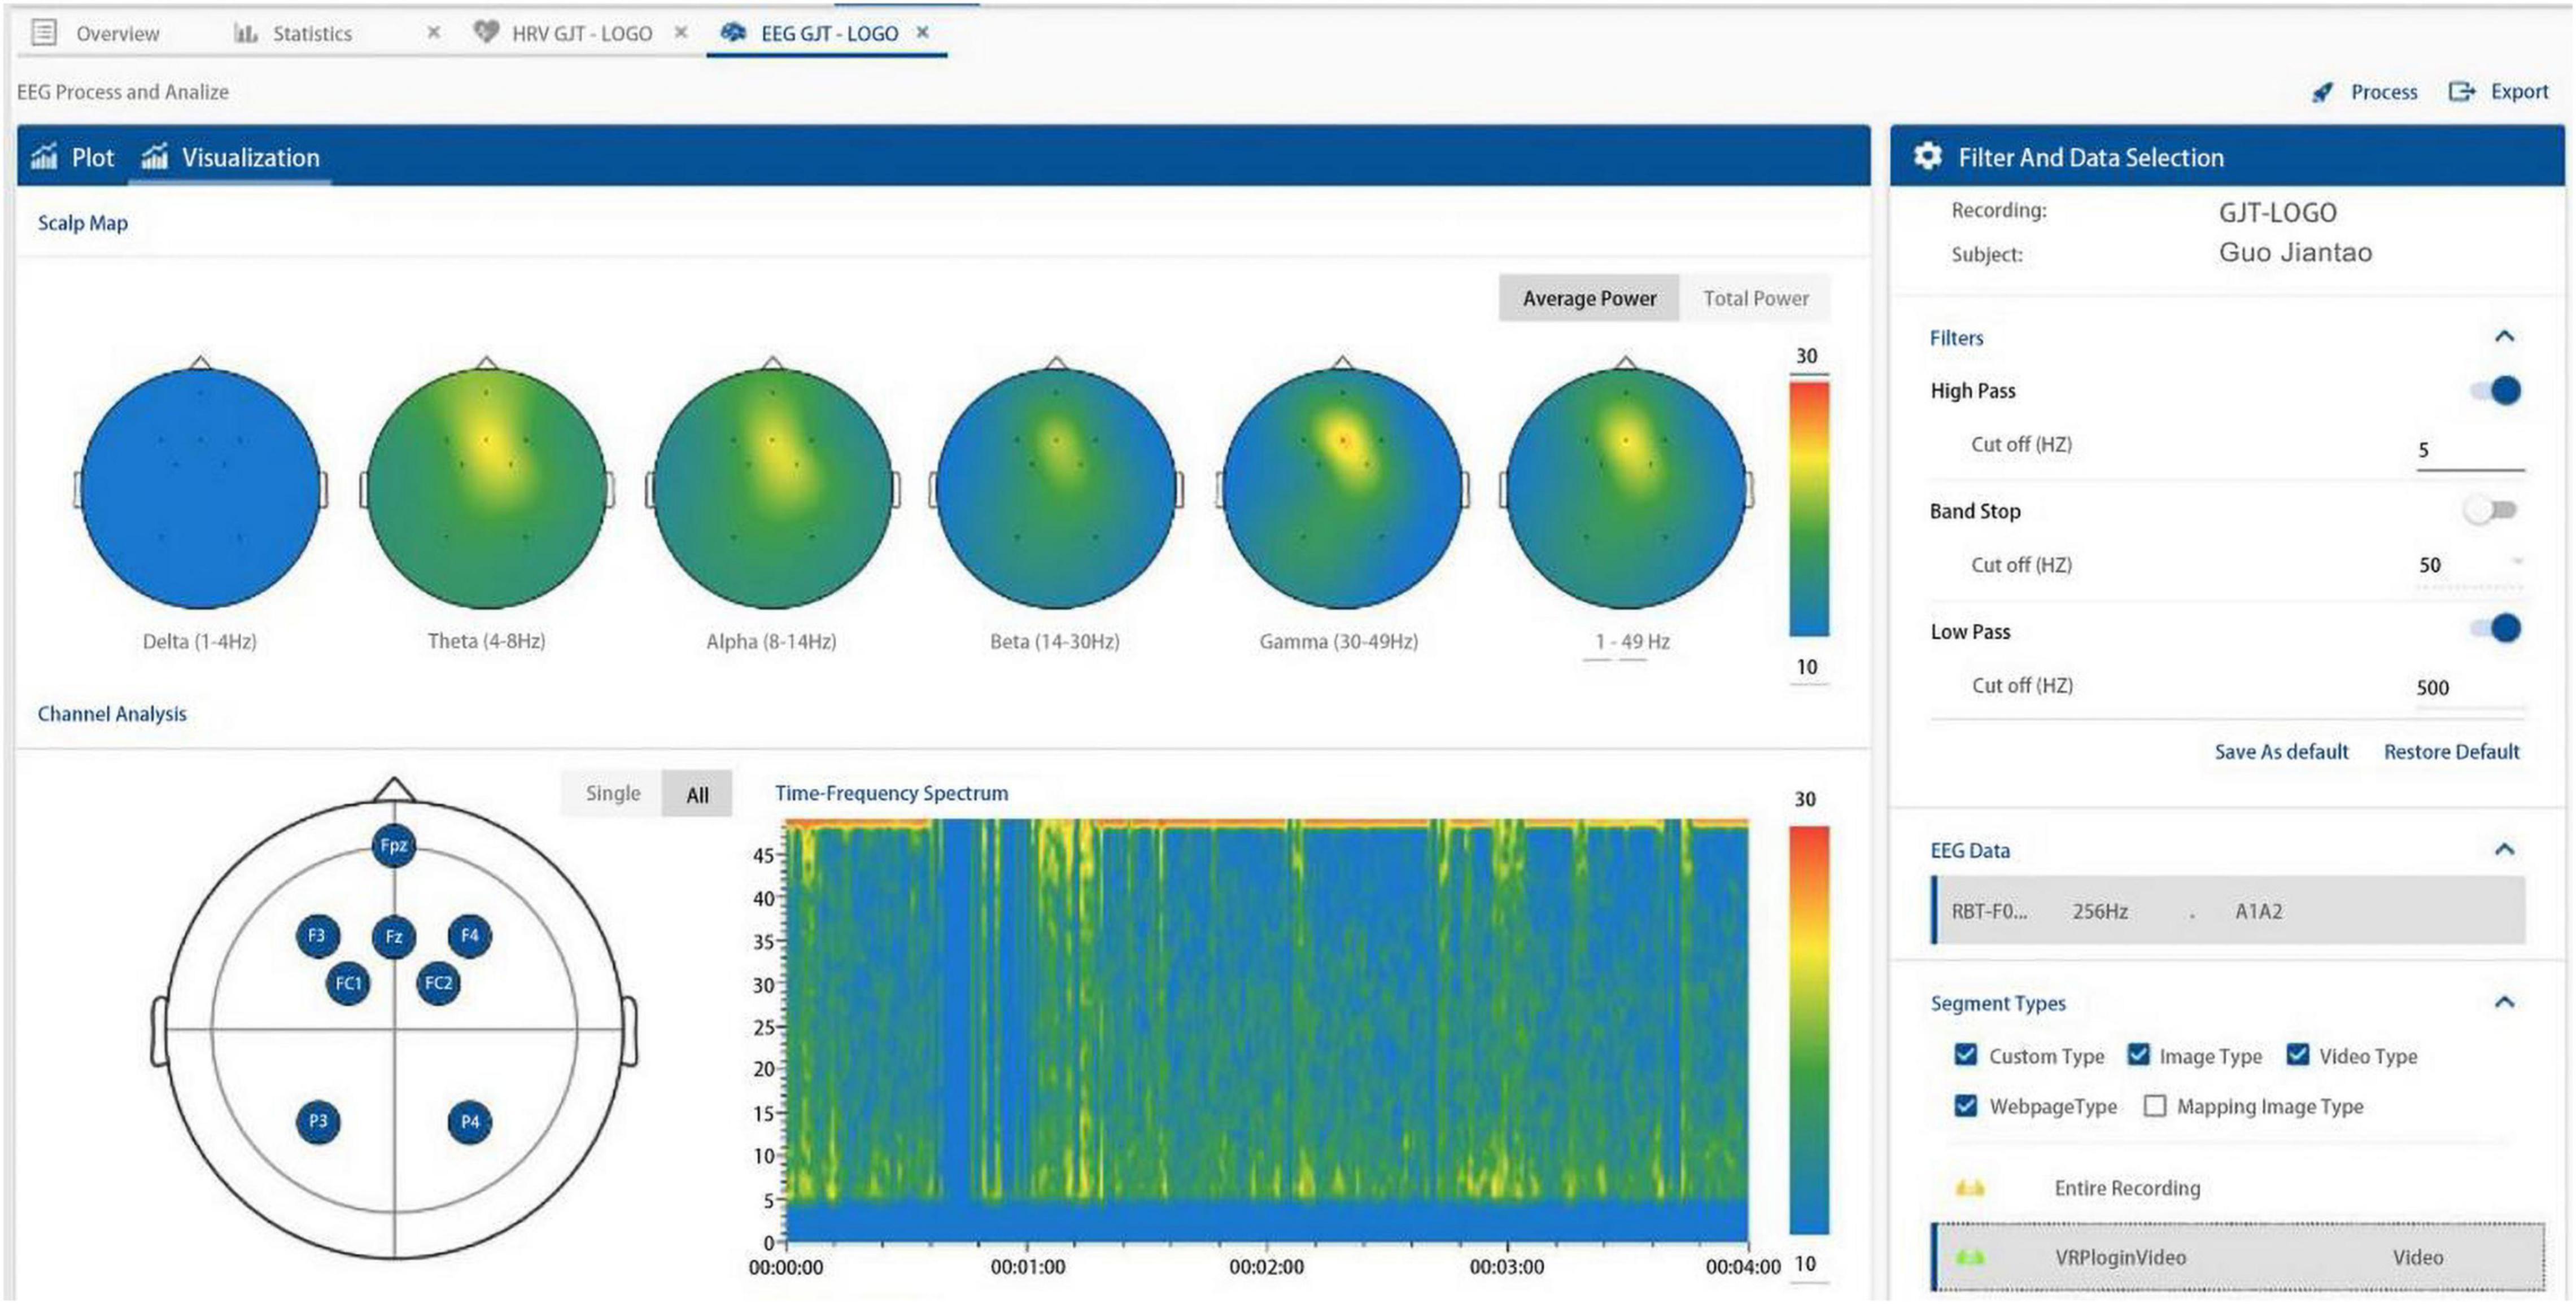
Task: Select the Visualization tab
Action: pyautogui.click(x=230, y=157)
